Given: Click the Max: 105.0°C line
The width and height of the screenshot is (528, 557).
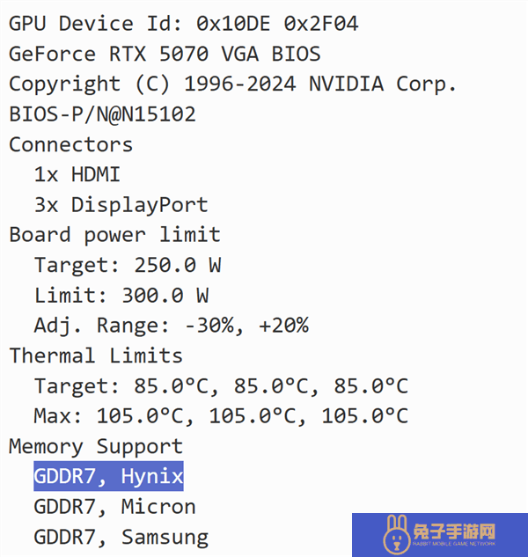Looking at the screenshot, I should pos(222,416).
